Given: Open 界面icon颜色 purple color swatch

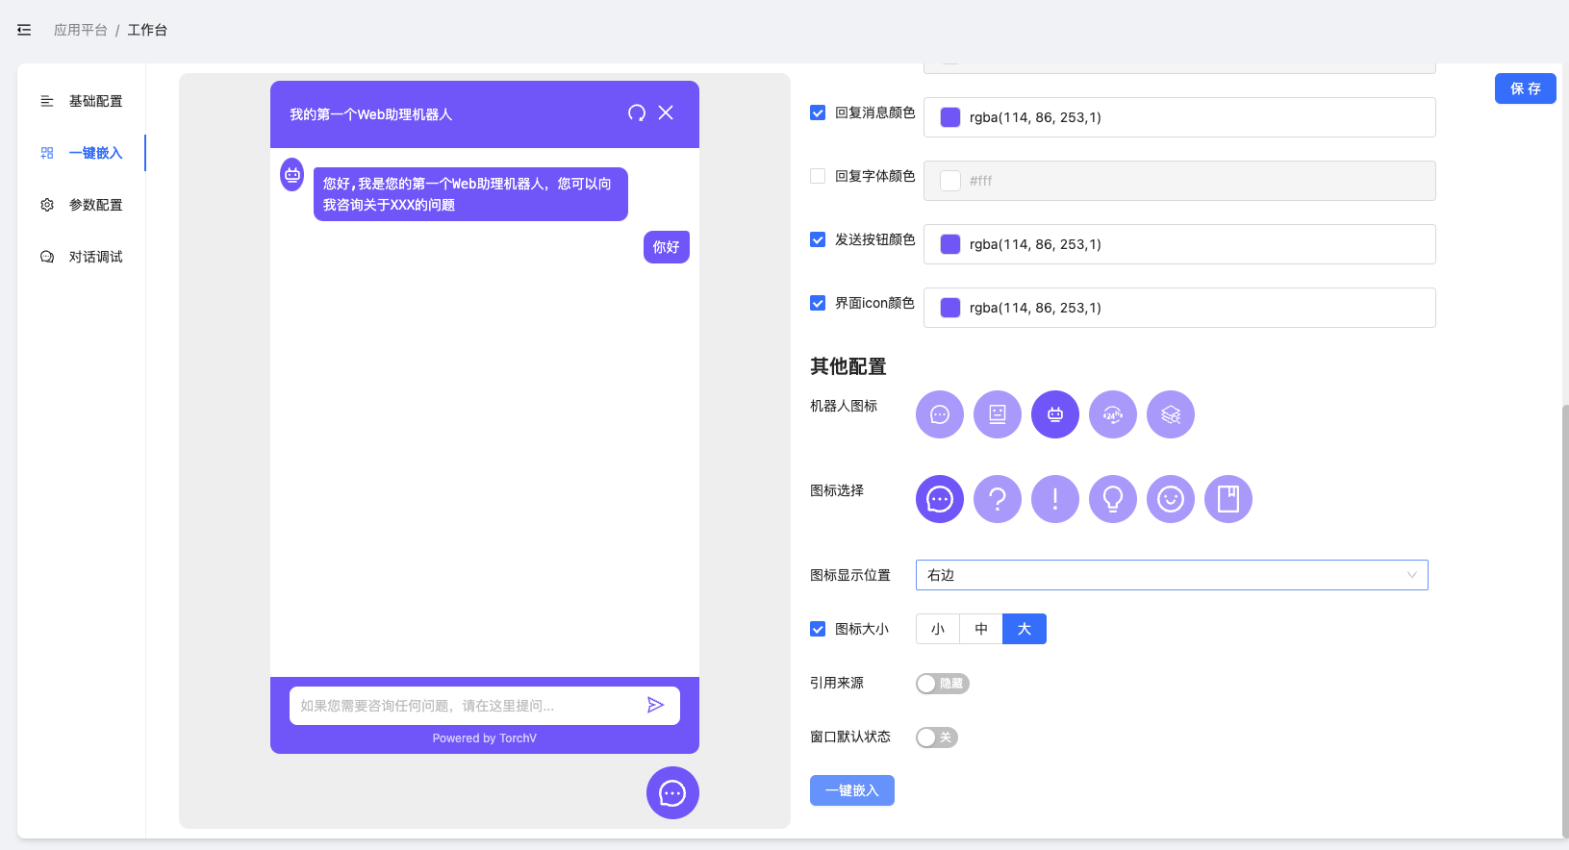Looking at the screenshot, I should [950, 308].
